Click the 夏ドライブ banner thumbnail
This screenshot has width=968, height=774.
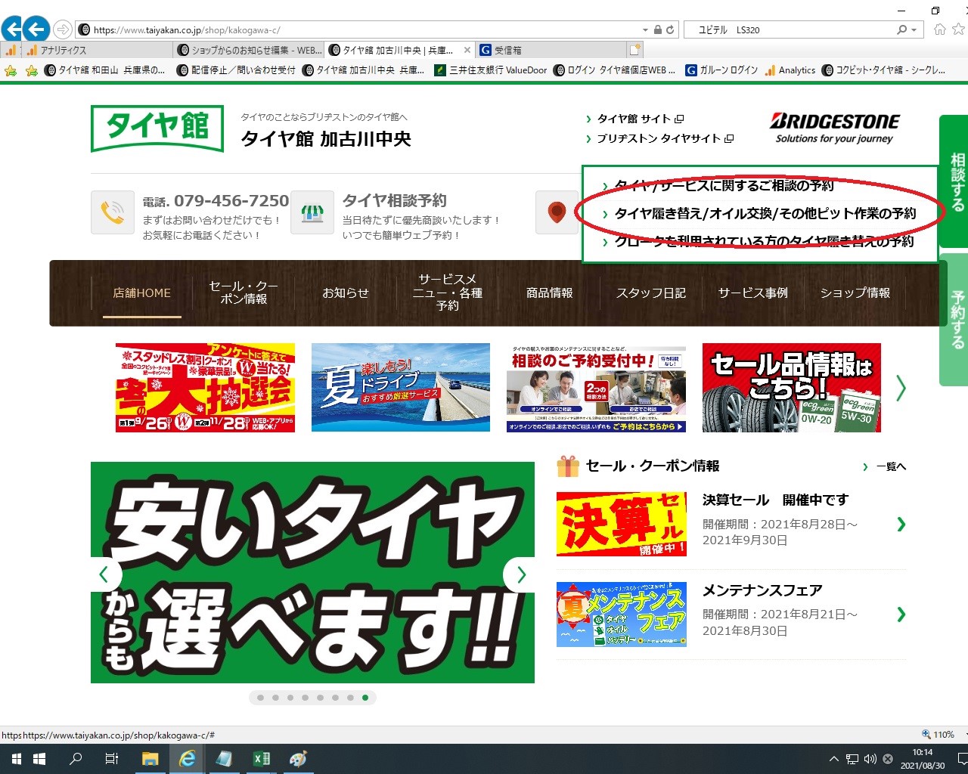point(401,388)
